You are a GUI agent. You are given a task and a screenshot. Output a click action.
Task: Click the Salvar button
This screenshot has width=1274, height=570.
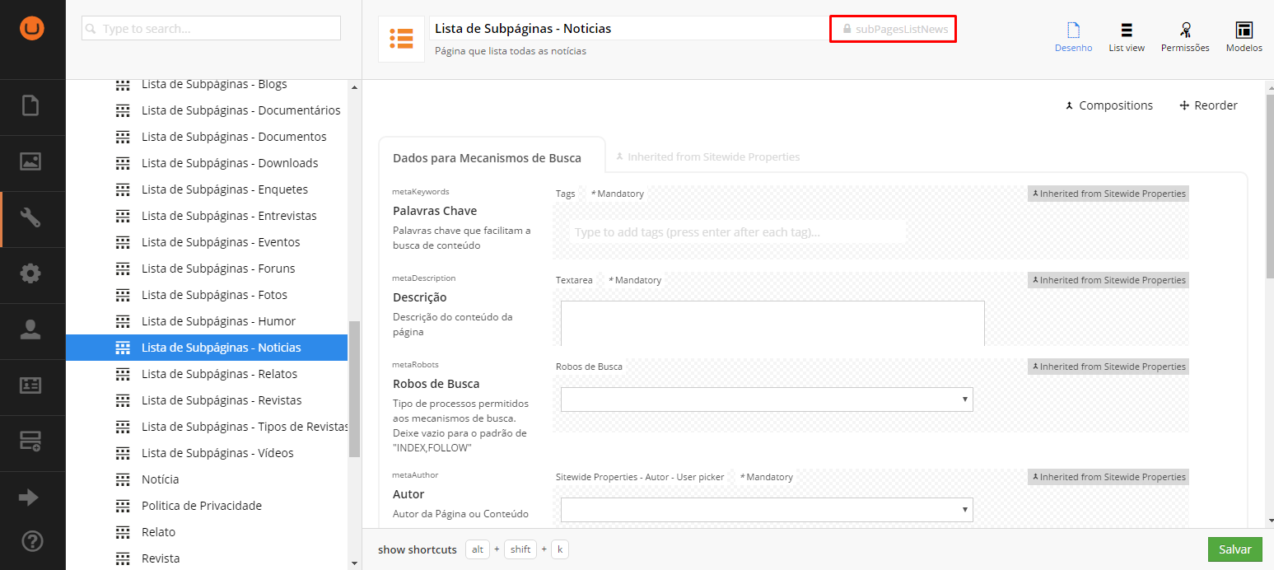point(1234,549)
